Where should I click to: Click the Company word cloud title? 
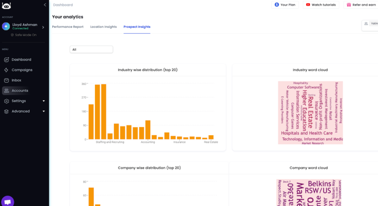tap(309, 168)
